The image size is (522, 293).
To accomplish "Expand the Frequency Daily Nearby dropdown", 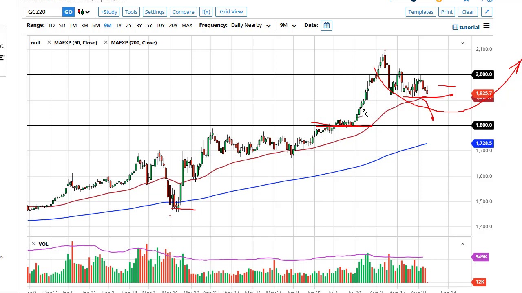I will click(x=250, y=25).
